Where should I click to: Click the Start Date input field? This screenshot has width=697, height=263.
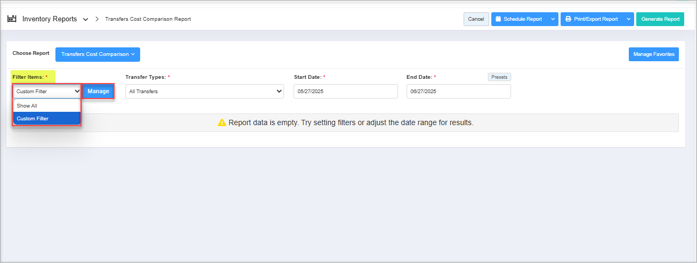(x=345, y=92)
